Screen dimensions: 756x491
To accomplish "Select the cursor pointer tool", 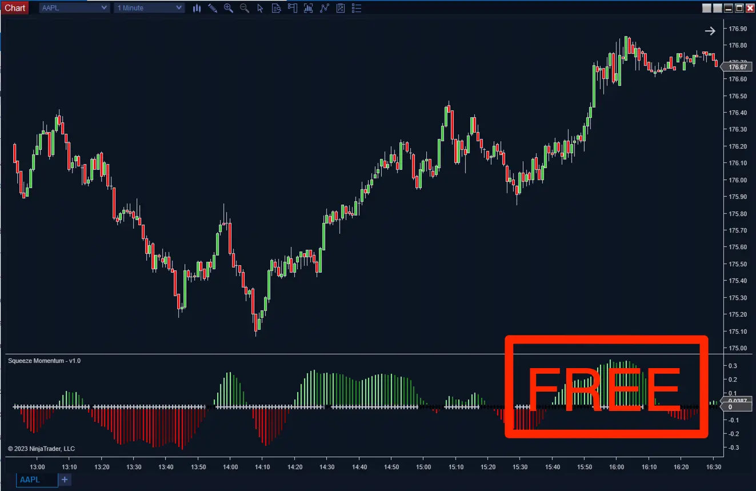I will point(261,8).
